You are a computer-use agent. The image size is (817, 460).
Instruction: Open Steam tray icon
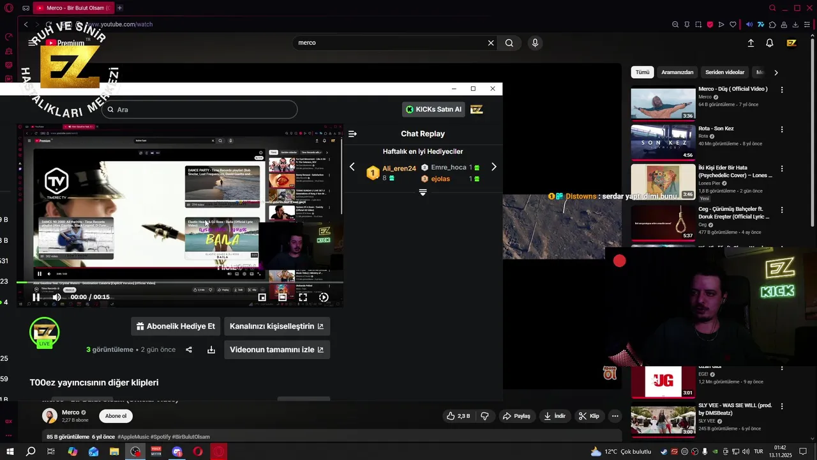(664, 452)
